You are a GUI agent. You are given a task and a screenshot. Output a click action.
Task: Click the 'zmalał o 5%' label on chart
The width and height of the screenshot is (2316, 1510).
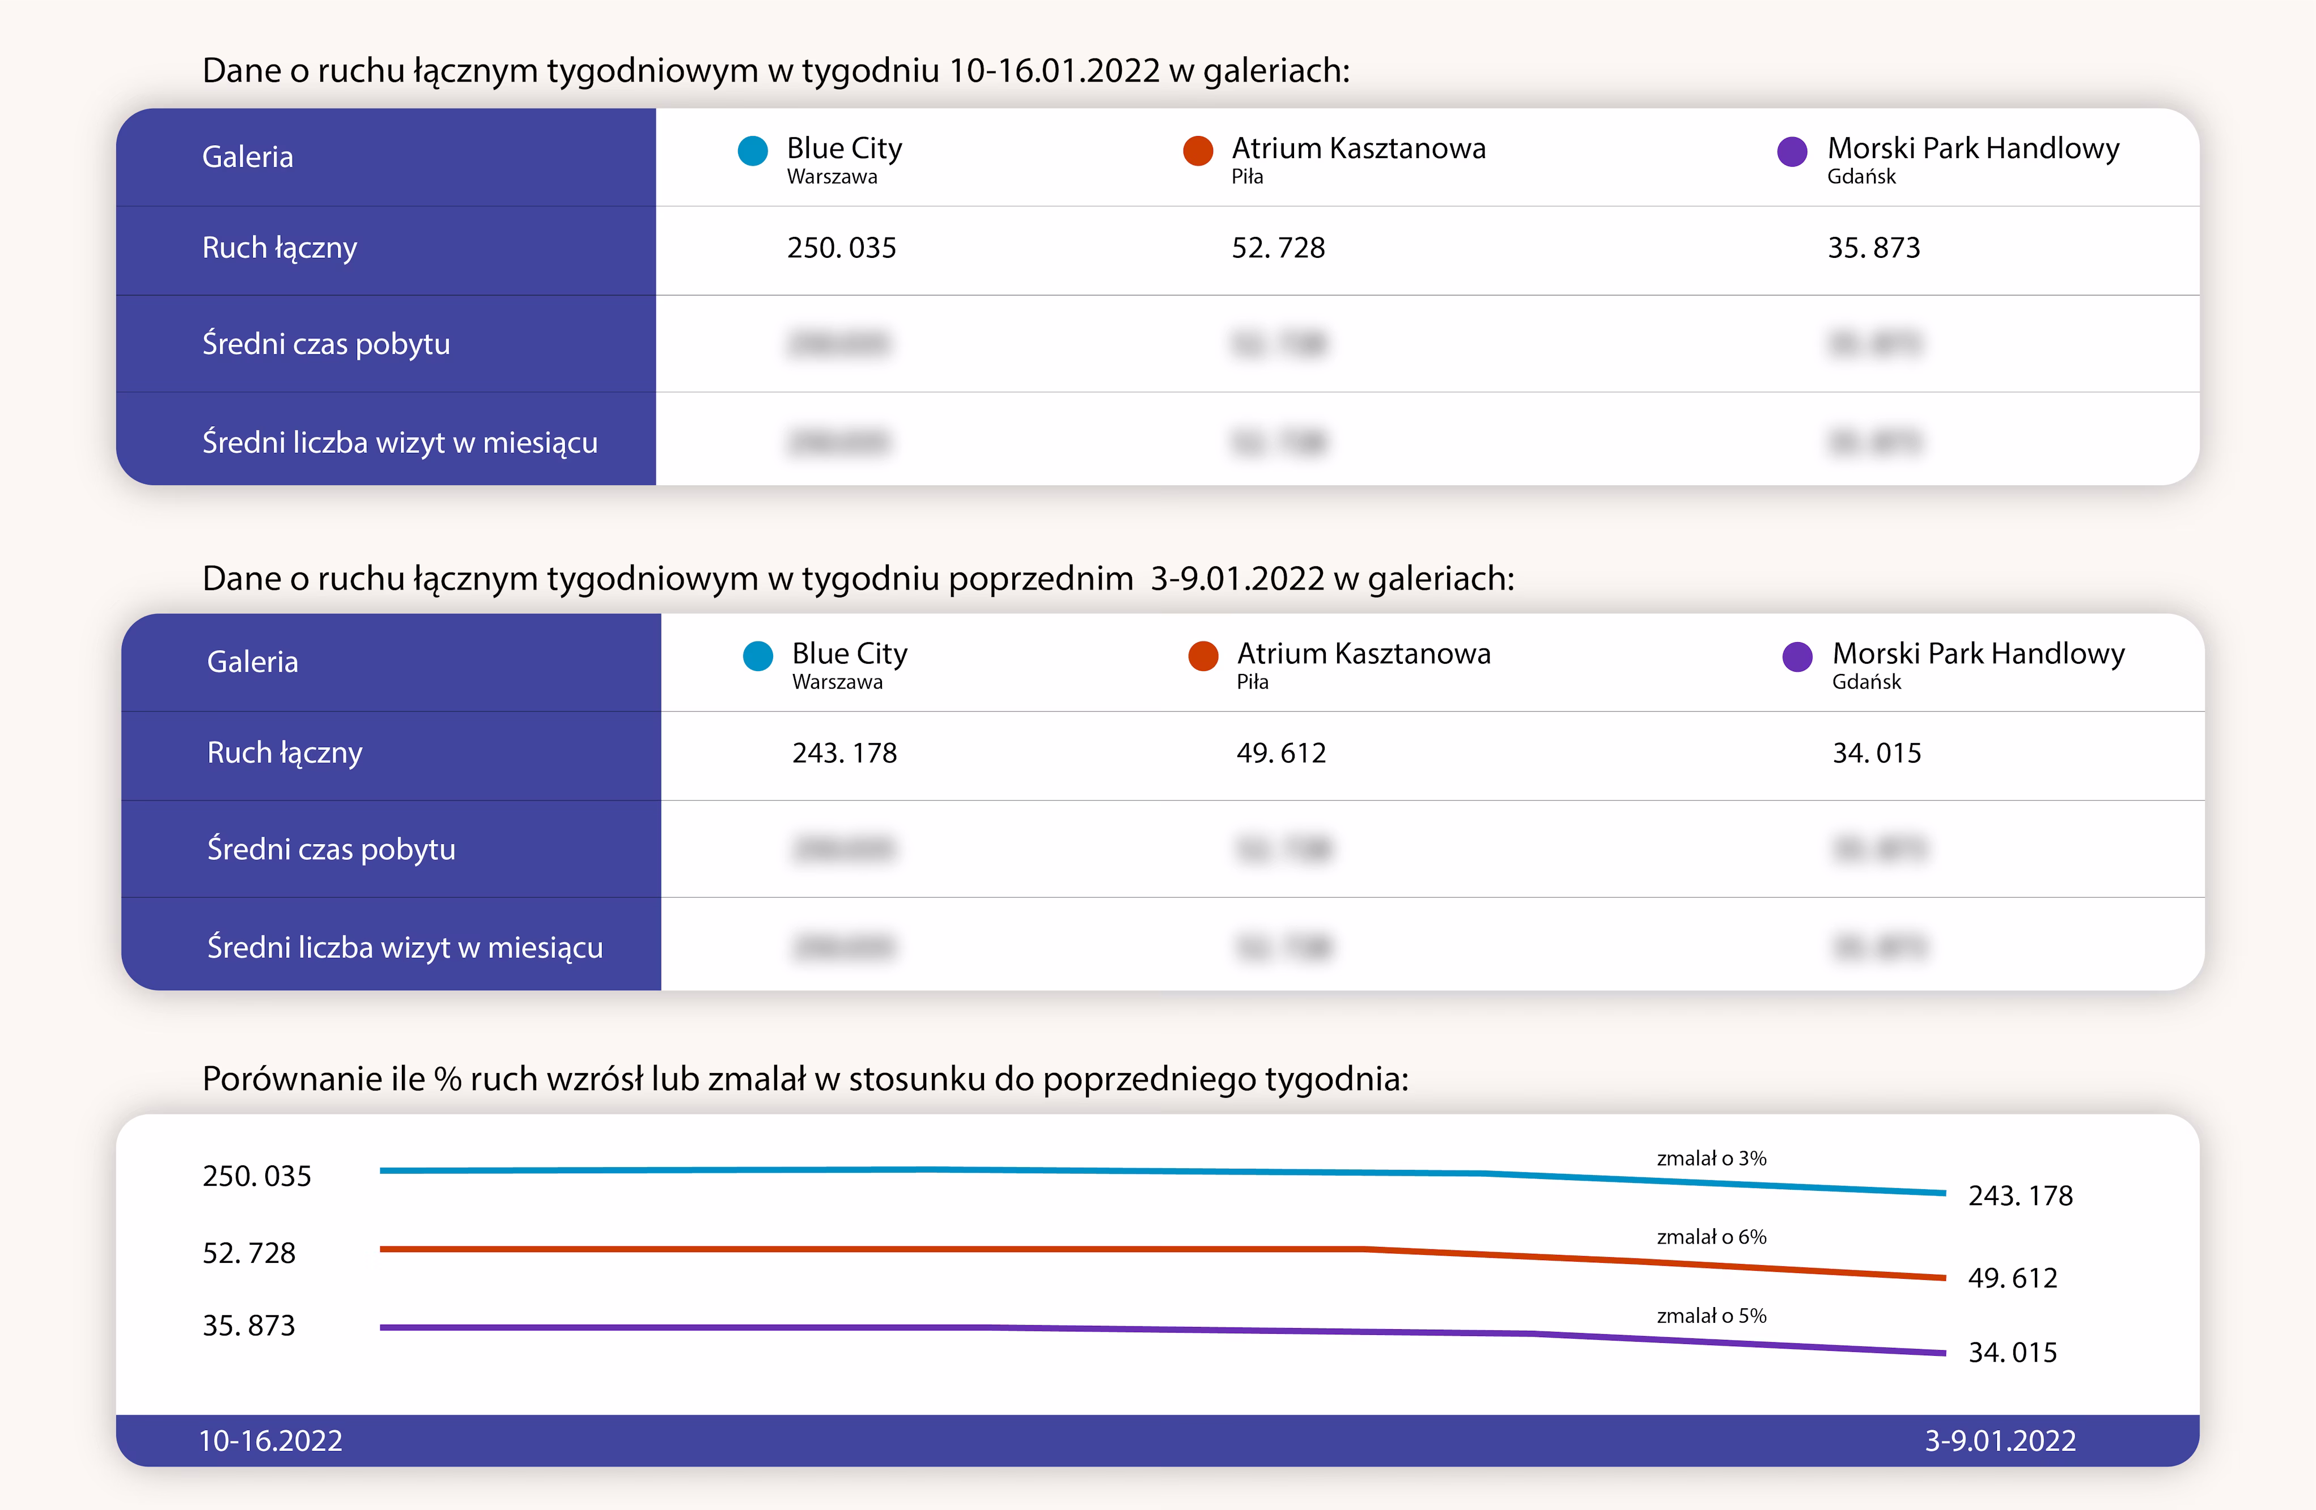(1711, 1316)
